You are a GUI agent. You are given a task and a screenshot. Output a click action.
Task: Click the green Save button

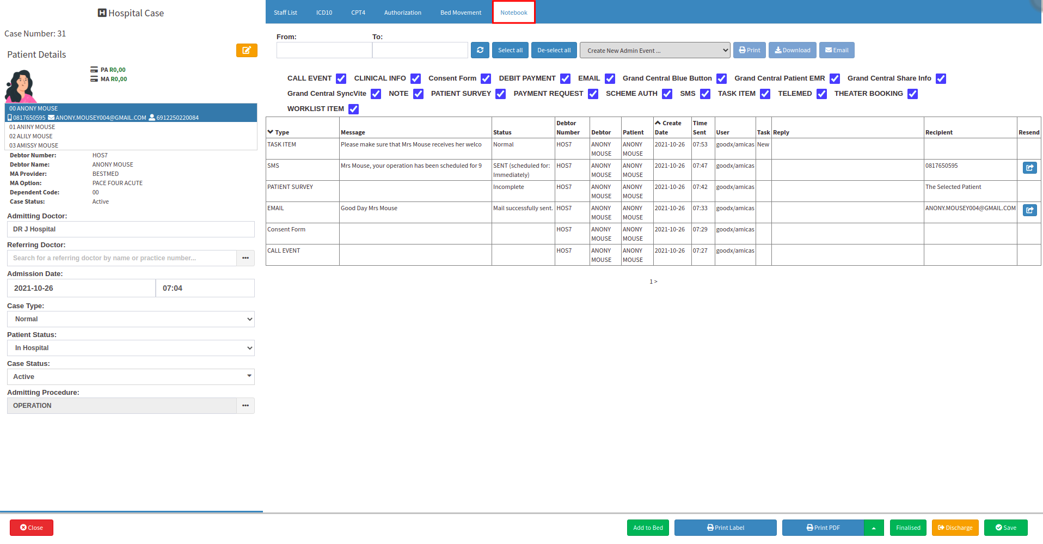point(1005,528)
